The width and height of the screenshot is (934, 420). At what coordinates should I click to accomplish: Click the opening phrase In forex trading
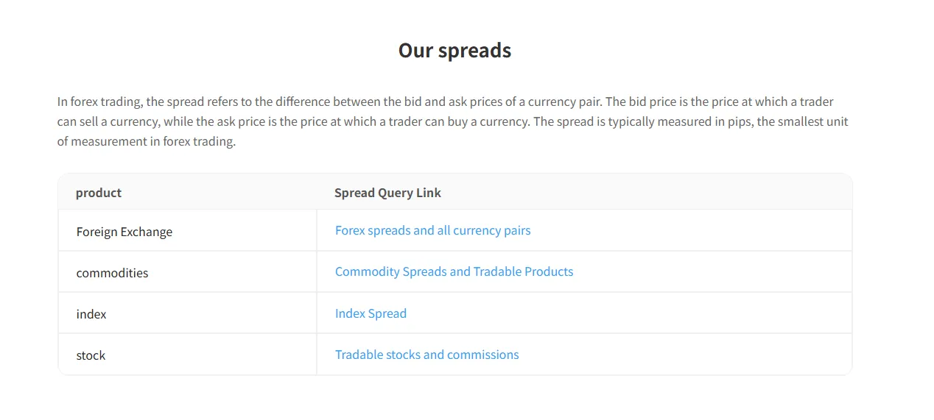tap(100, 102)
